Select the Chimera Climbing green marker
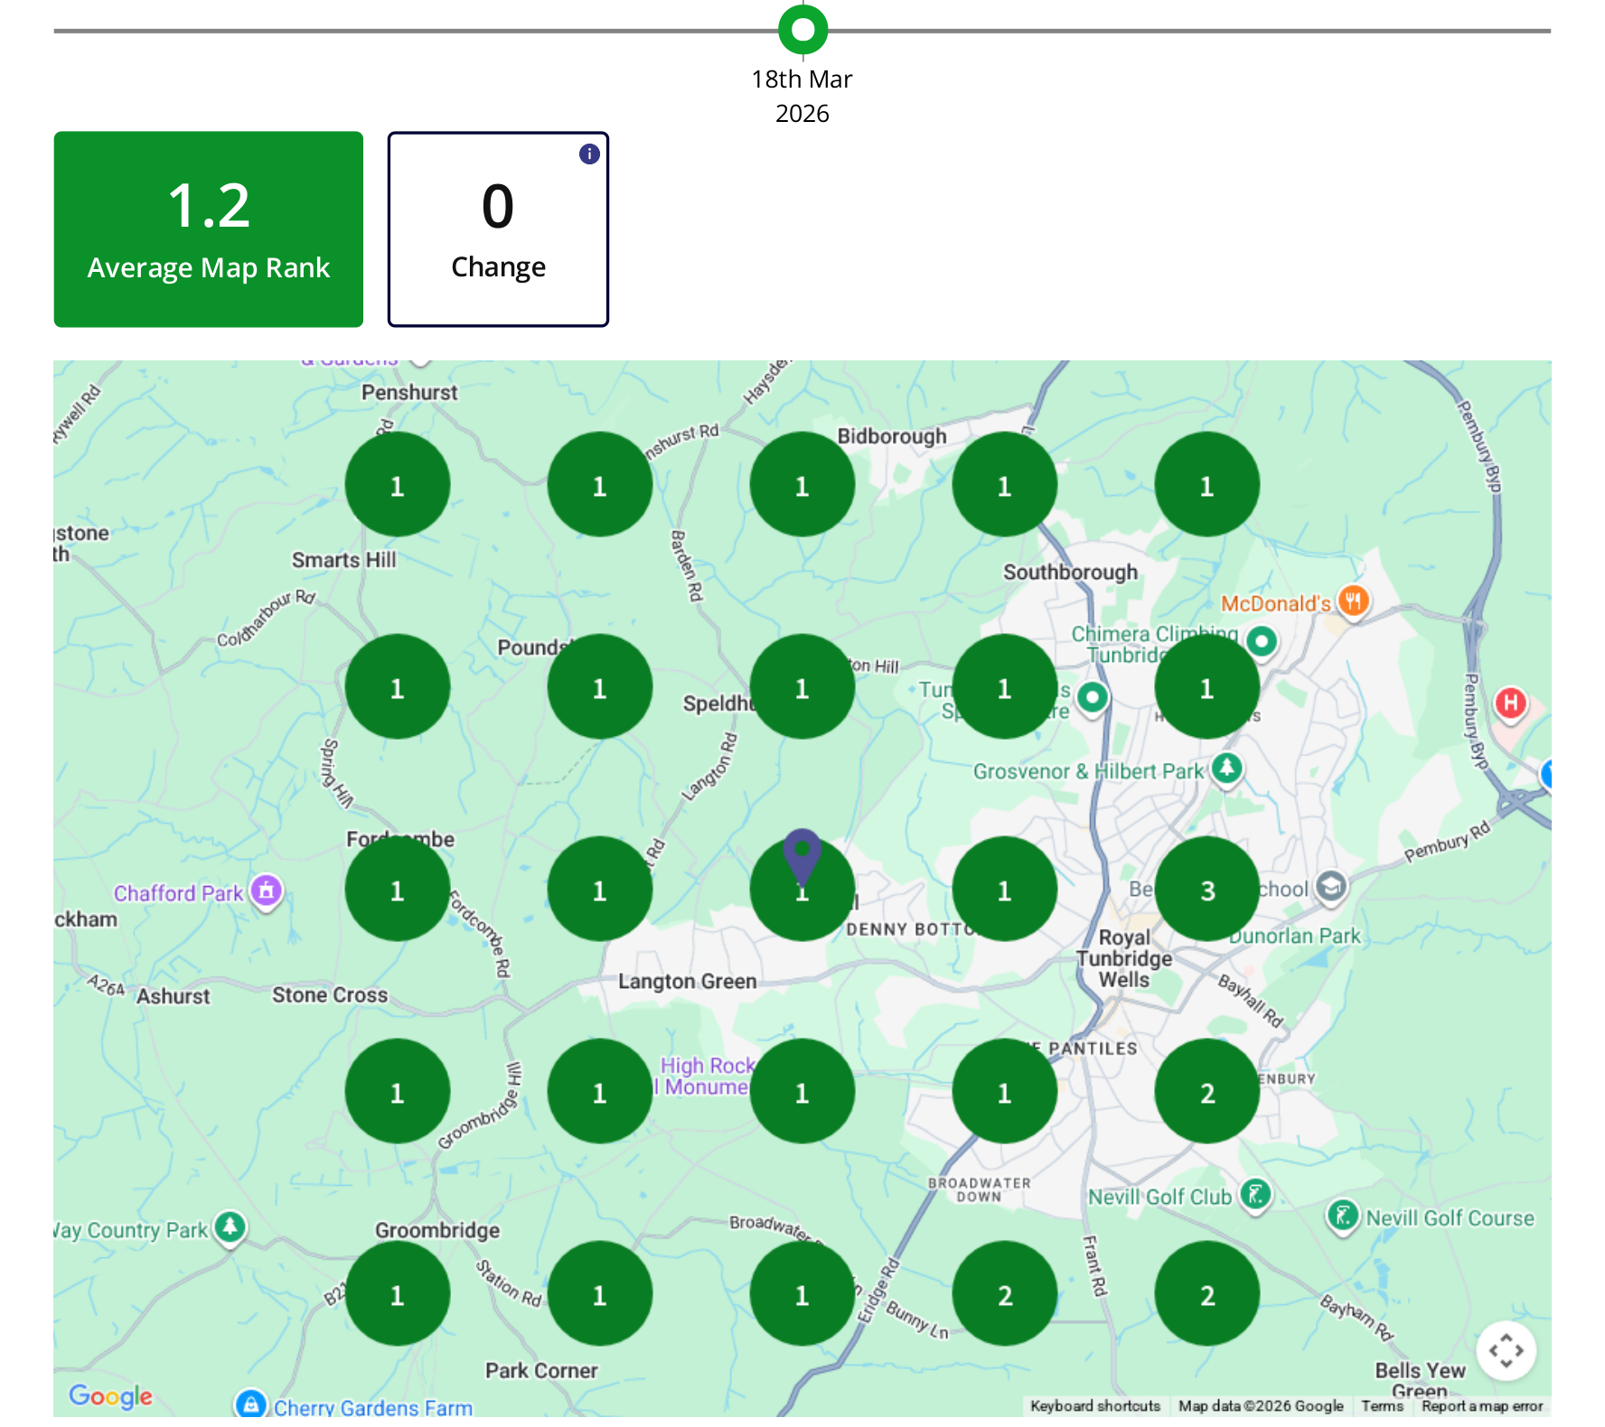Viewport: 1605px width, 1427px height. tap(1262, 642)
